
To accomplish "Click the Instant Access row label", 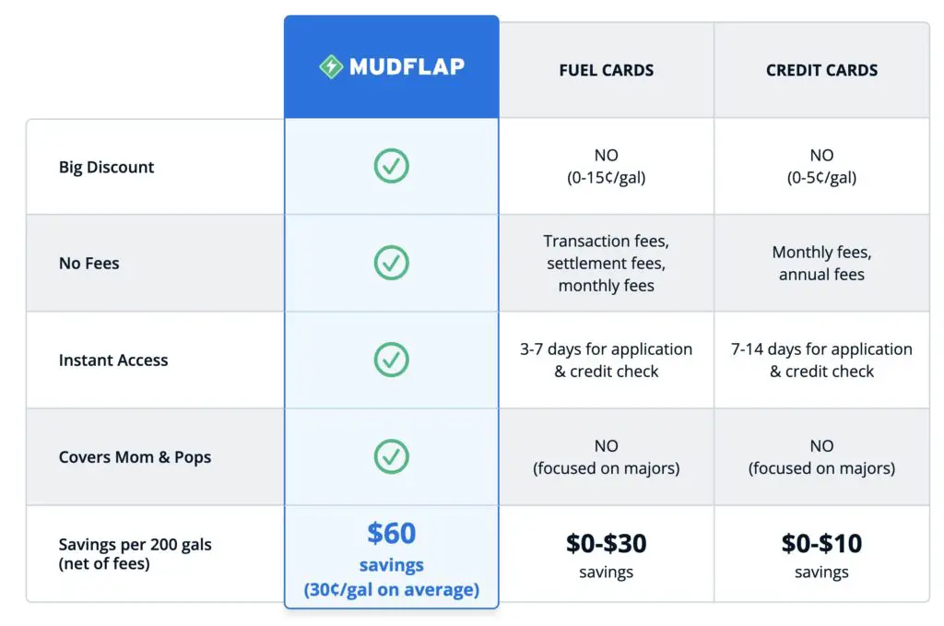I will (113, 360).
